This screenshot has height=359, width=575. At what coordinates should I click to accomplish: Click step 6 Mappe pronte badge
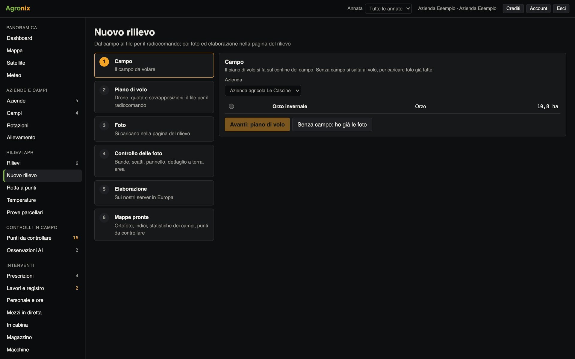tap(104, 217)
